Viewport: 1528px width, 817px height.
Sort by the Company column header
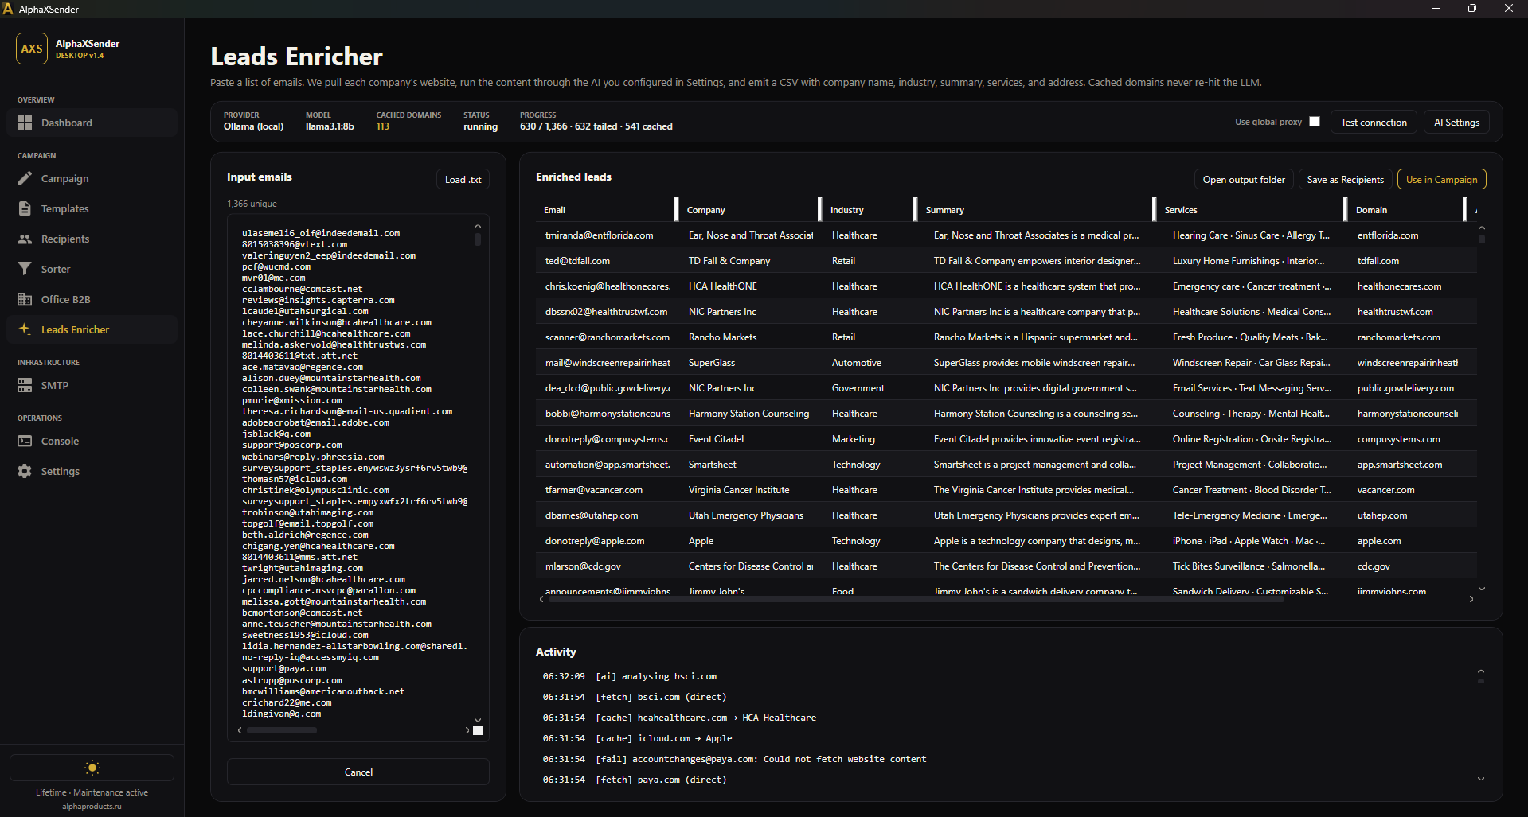click(x=748, y=210)
